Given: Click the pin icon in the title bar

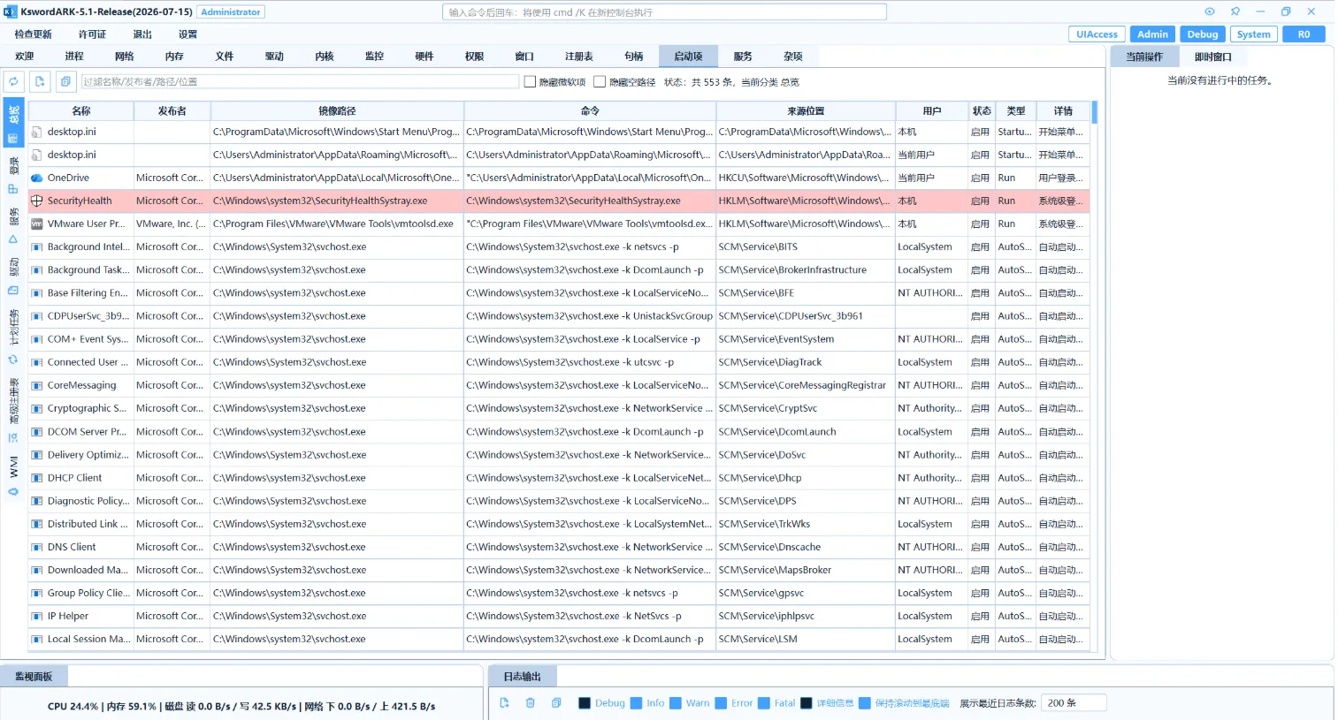Looking at the screenshot, I should click(x=1235, y=11).
